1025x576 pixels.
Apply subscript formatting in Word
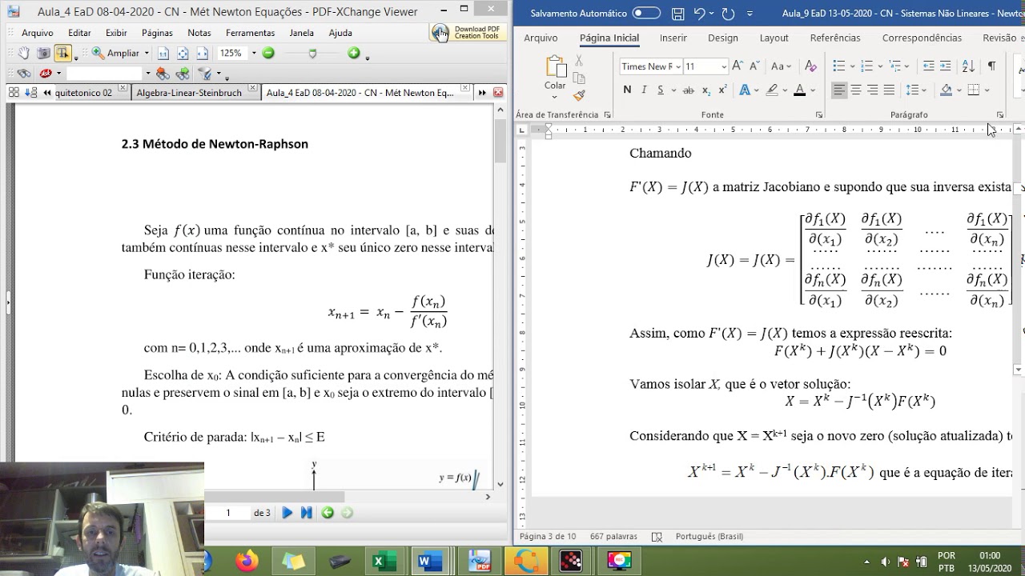click(x=705, y=90)
